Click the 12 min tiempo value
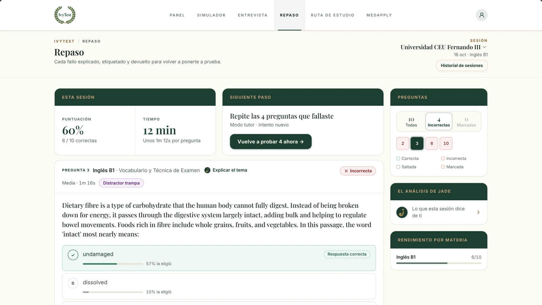Image resolution: width=542 pixels, height=305 pixels. tap(160, 130)
